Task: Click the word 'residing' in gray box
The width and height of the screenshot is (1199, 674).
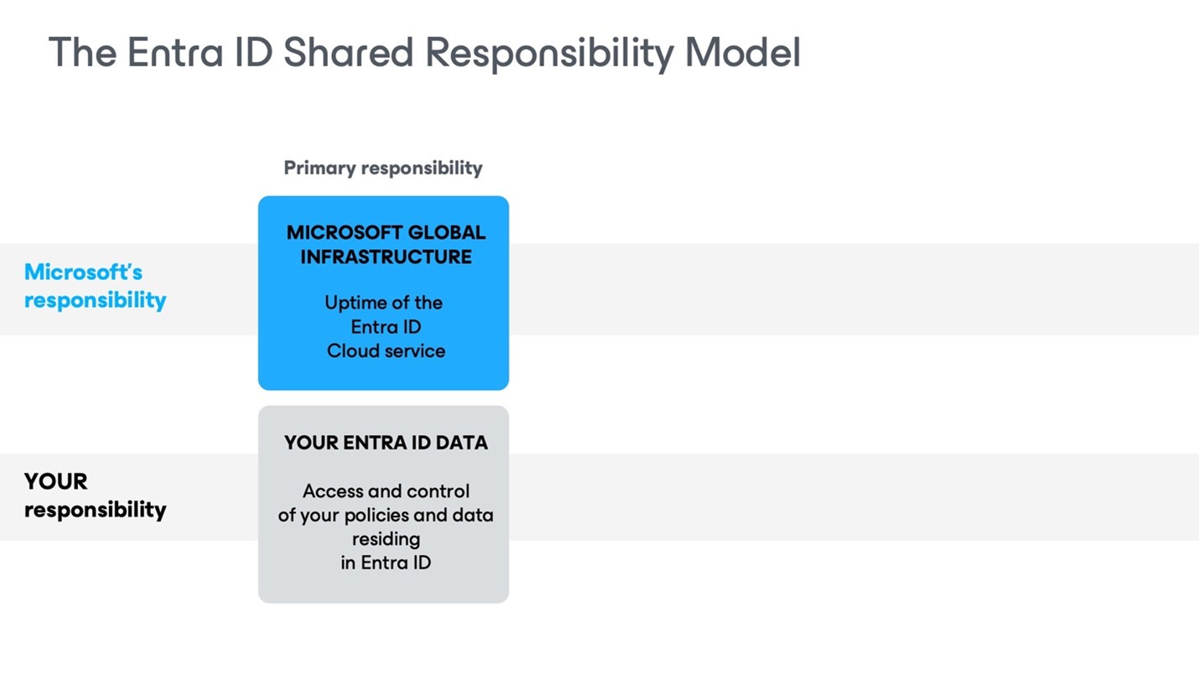Action: 386,539
